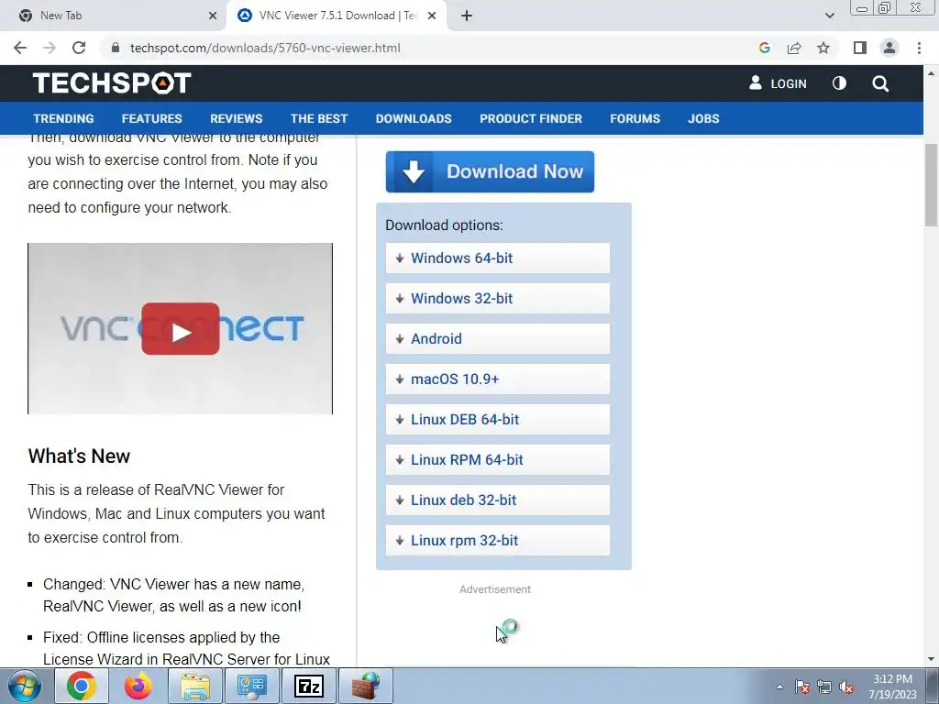Click the page vertical scrollbar thumb
The image size is (939, 704).
[x=931, y=185]
